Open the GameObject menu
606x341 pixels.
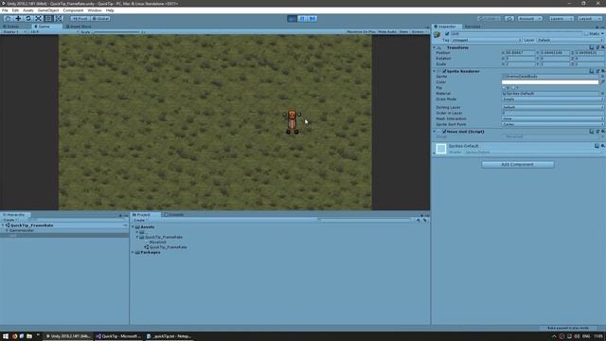pos(48,10)
